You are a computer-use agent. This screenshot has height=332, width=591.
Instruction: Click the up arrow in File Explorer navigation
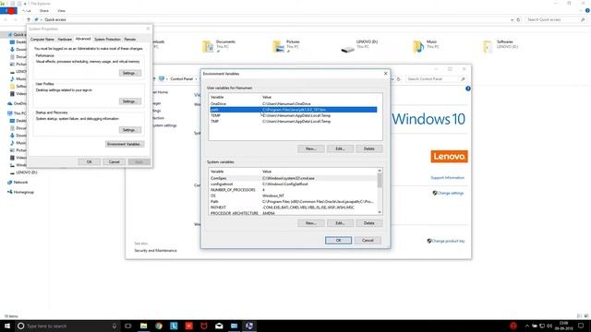click(x=29, y=19)
